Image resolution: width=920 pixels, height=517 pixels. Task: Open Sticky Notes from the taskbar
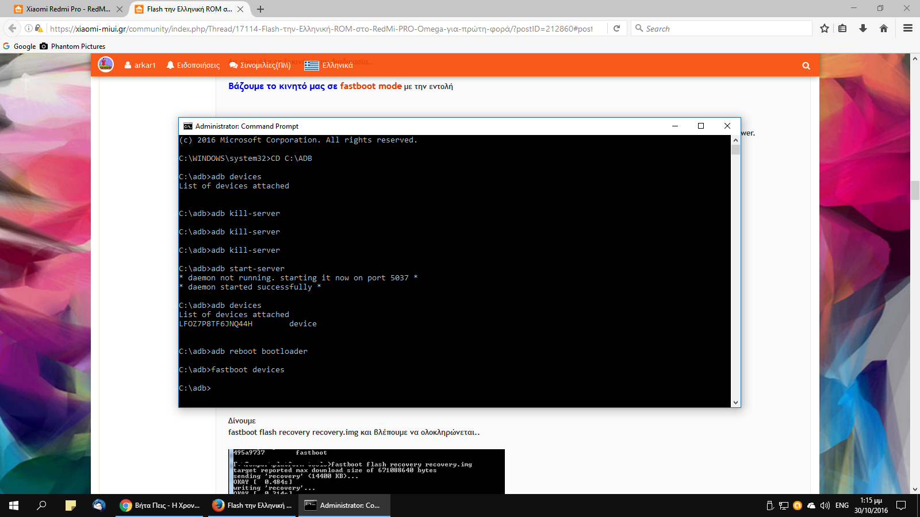pos(71,506)
